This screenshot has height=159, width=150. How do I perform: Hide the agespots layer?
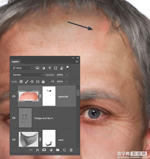(14, 96)
